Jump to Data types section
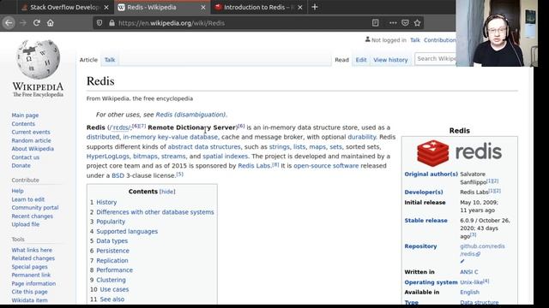This screenshot has height=308, width=549. click(112, 241)
